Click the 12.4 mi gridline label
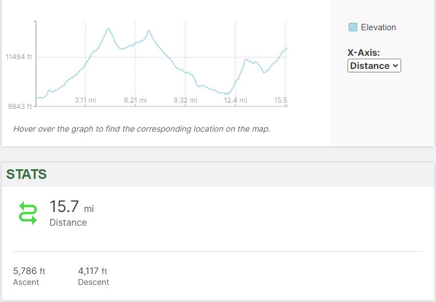Image resolution: width=436 pixels, height=302 pixels. pos(235,100)
